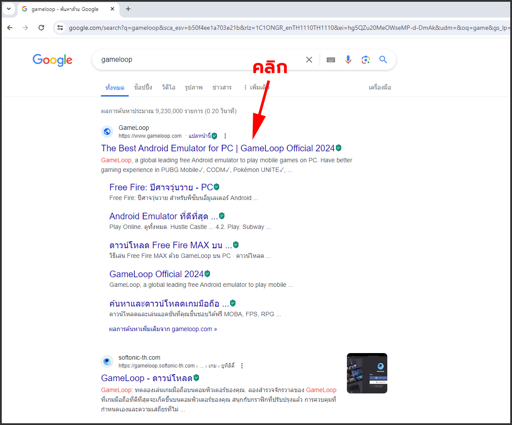The image size is (512, 425).
Task: Open the on-screen keyboard input tool
Action: pos(331,60)
